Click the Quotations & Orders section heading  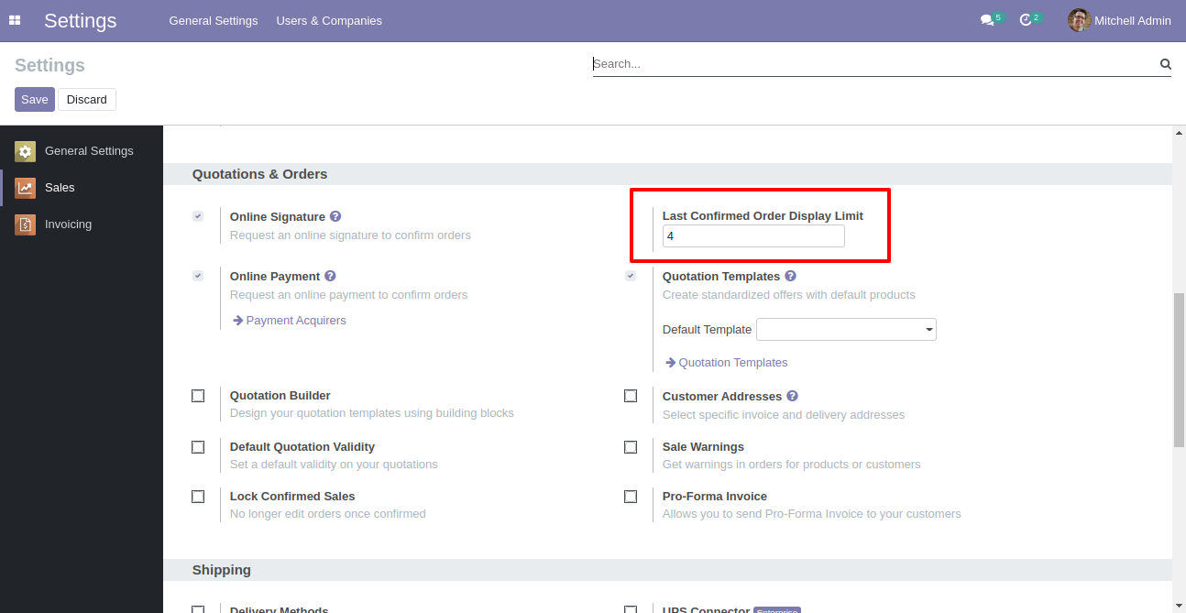259,174
